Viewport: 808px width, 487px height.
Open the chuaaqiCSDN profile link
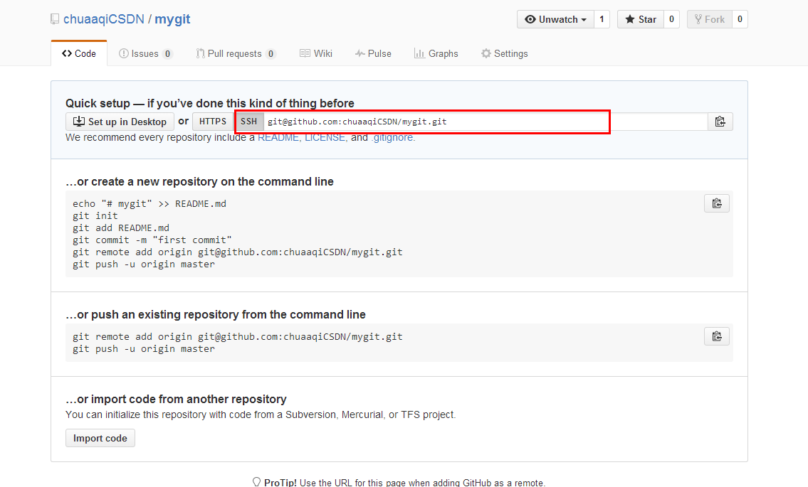coord(103,19)
